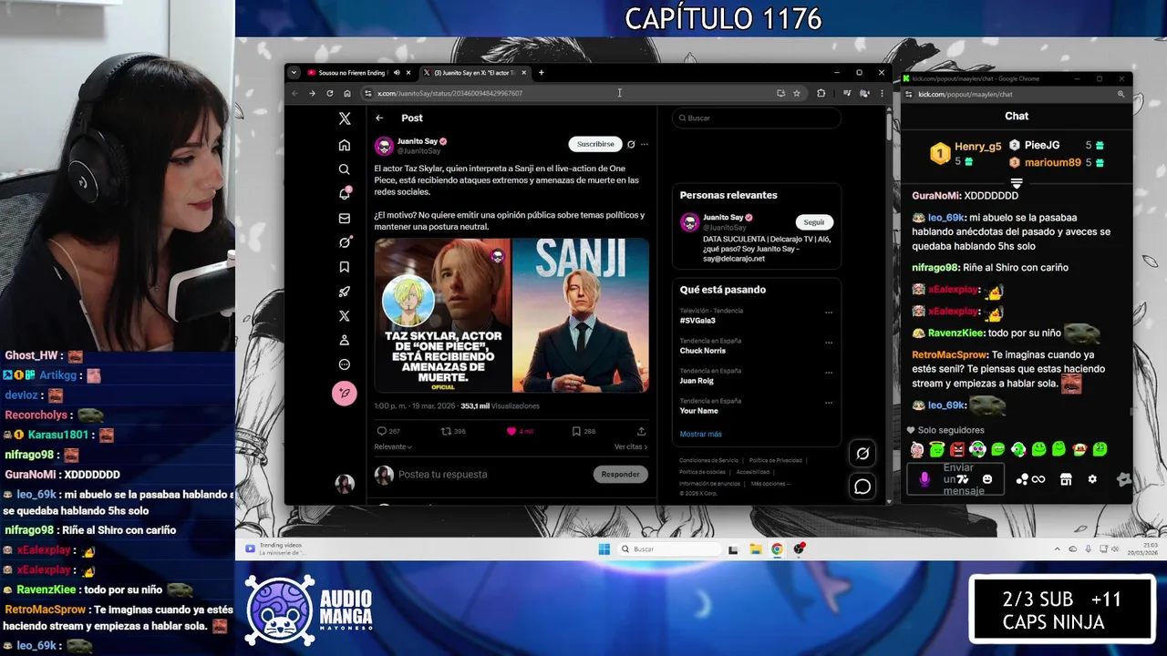
Task: Open Chrome extensions puzzle icon
Action: 821,93
